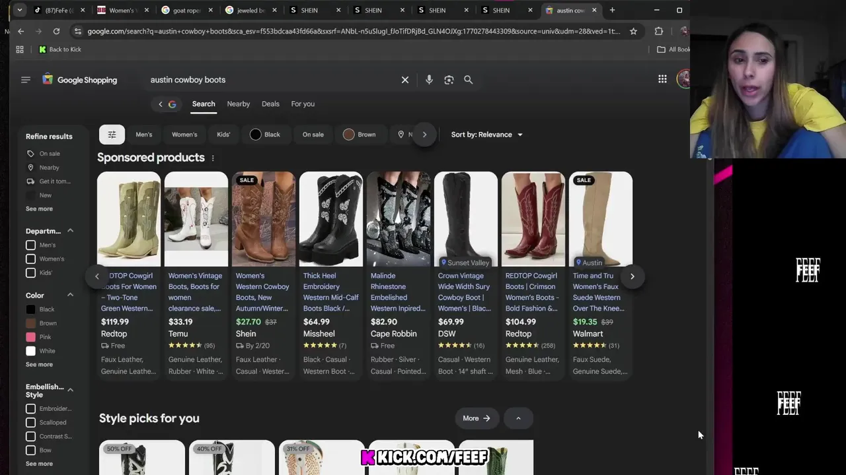The image size is (846, 475).
Task: Return to Google via G back chip
Action: pos(167,104)
